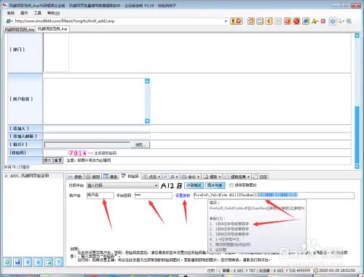Click the small red X toolbar icon
Screen dimensions: 364x277
[323, 21]
